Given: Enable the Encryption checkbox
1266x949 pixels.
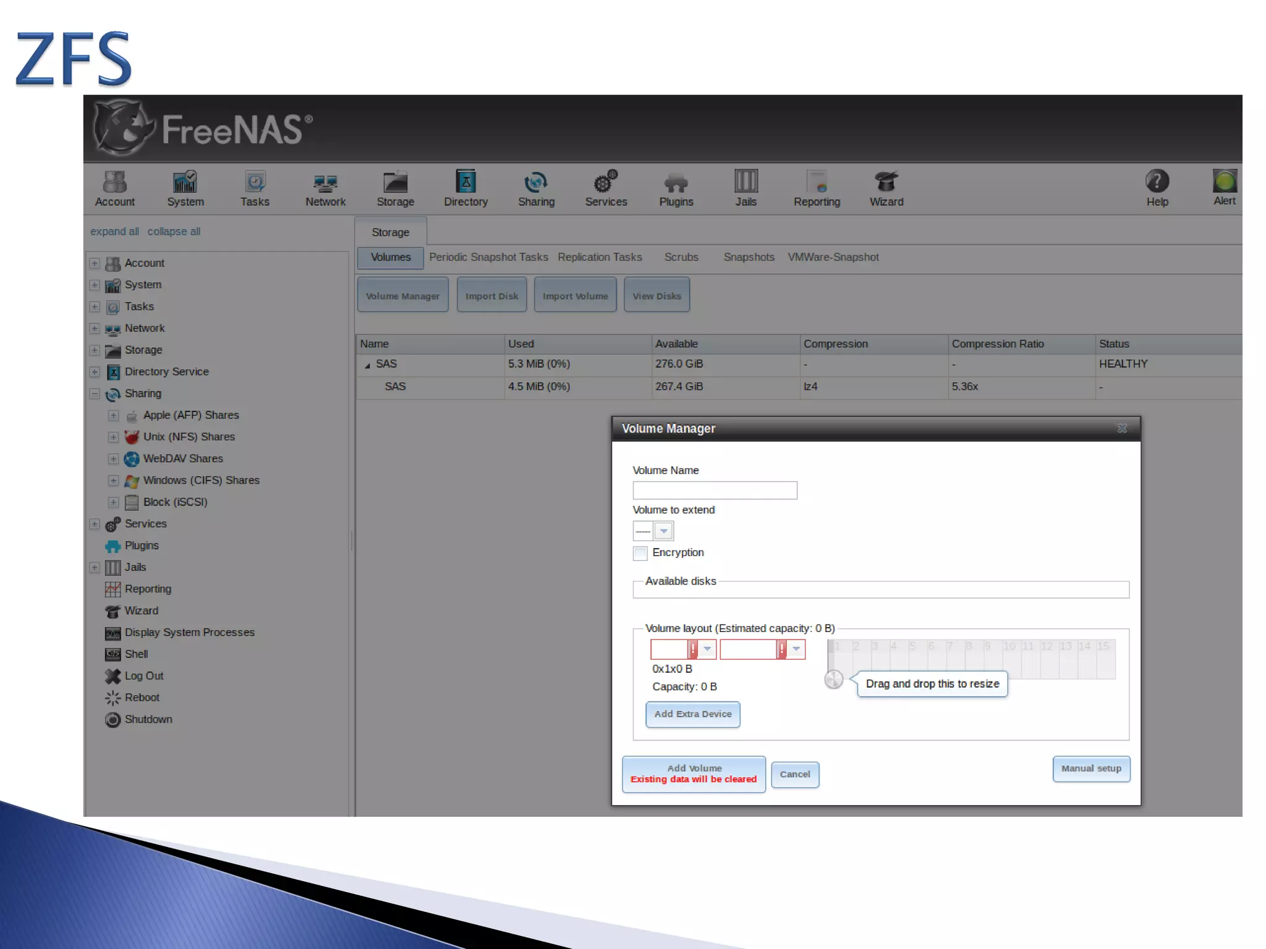Looking at the screenshot, I should pyautogui.click(x=640, y=553).
